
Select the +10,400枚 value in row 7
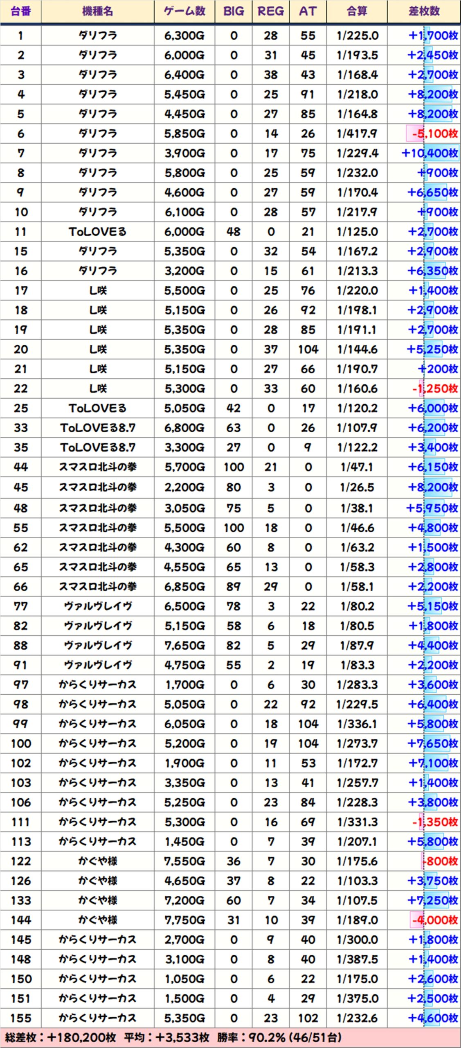(x=430, y=153)
